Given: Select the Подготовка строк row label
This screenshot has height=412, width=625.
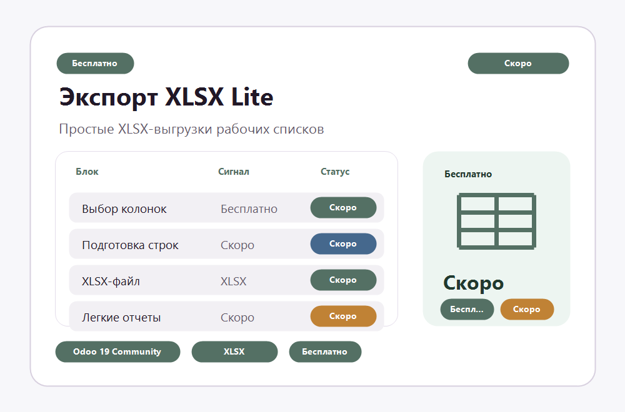Looking at the screenshot, I should tap(130, 245).
